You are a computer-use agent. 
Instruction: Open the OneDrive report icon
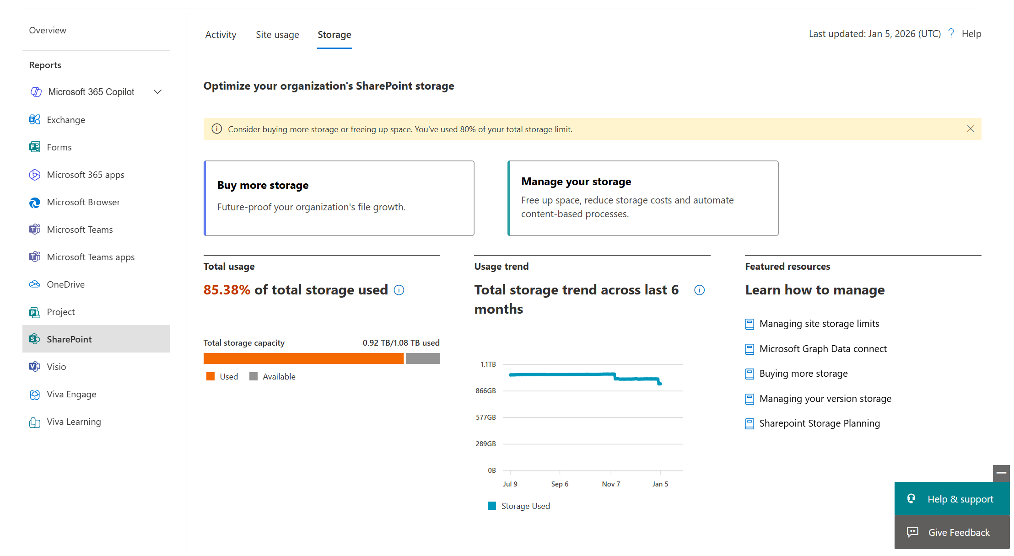pos(35,284)
